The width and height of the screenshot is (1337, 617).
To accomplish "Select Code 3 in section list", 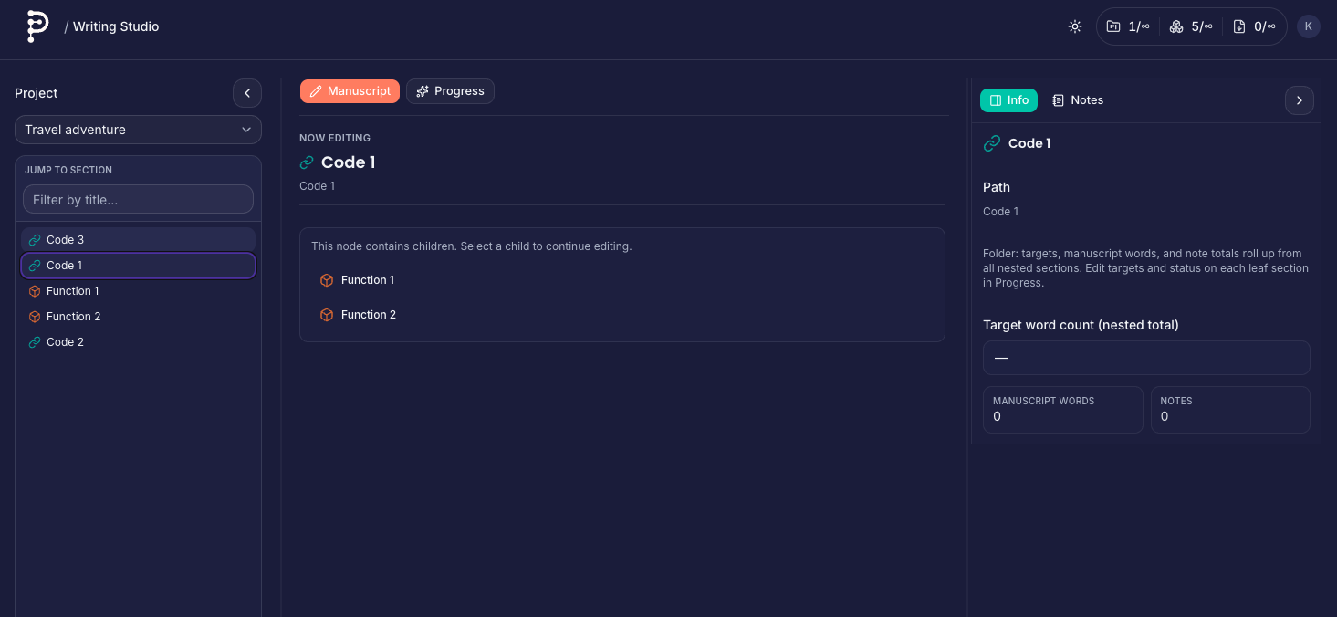I will tap(65, 240).
